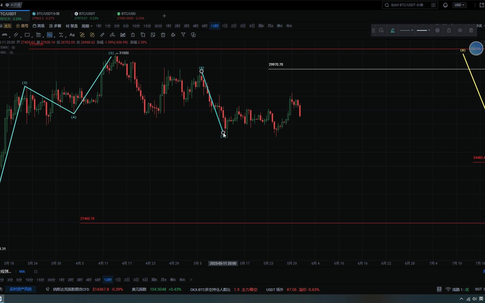Viewport: 485px width, 303px height.
Task: Select the Elliott wave drawing tool
Action: pyautogui.click(x=50, y=35)
